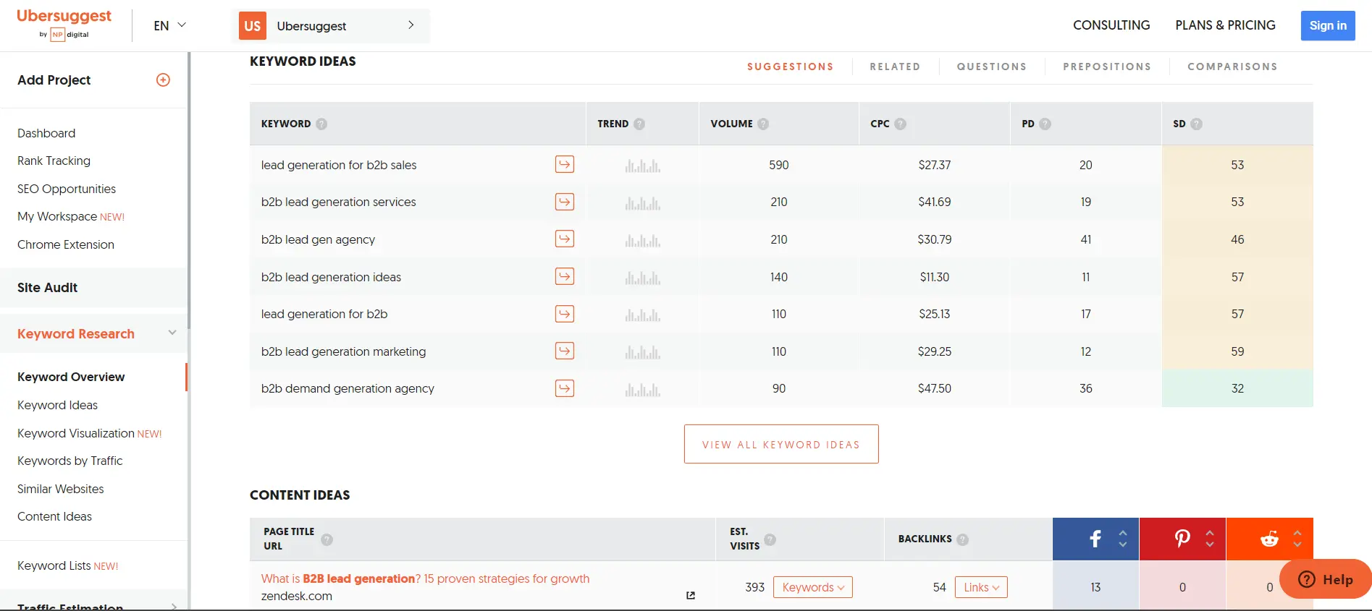Image resolution: width=1372 pixels, height=611 pixels.
Task: Open the Keywords dropdown for zendesk.com
Action: [812, 587]
